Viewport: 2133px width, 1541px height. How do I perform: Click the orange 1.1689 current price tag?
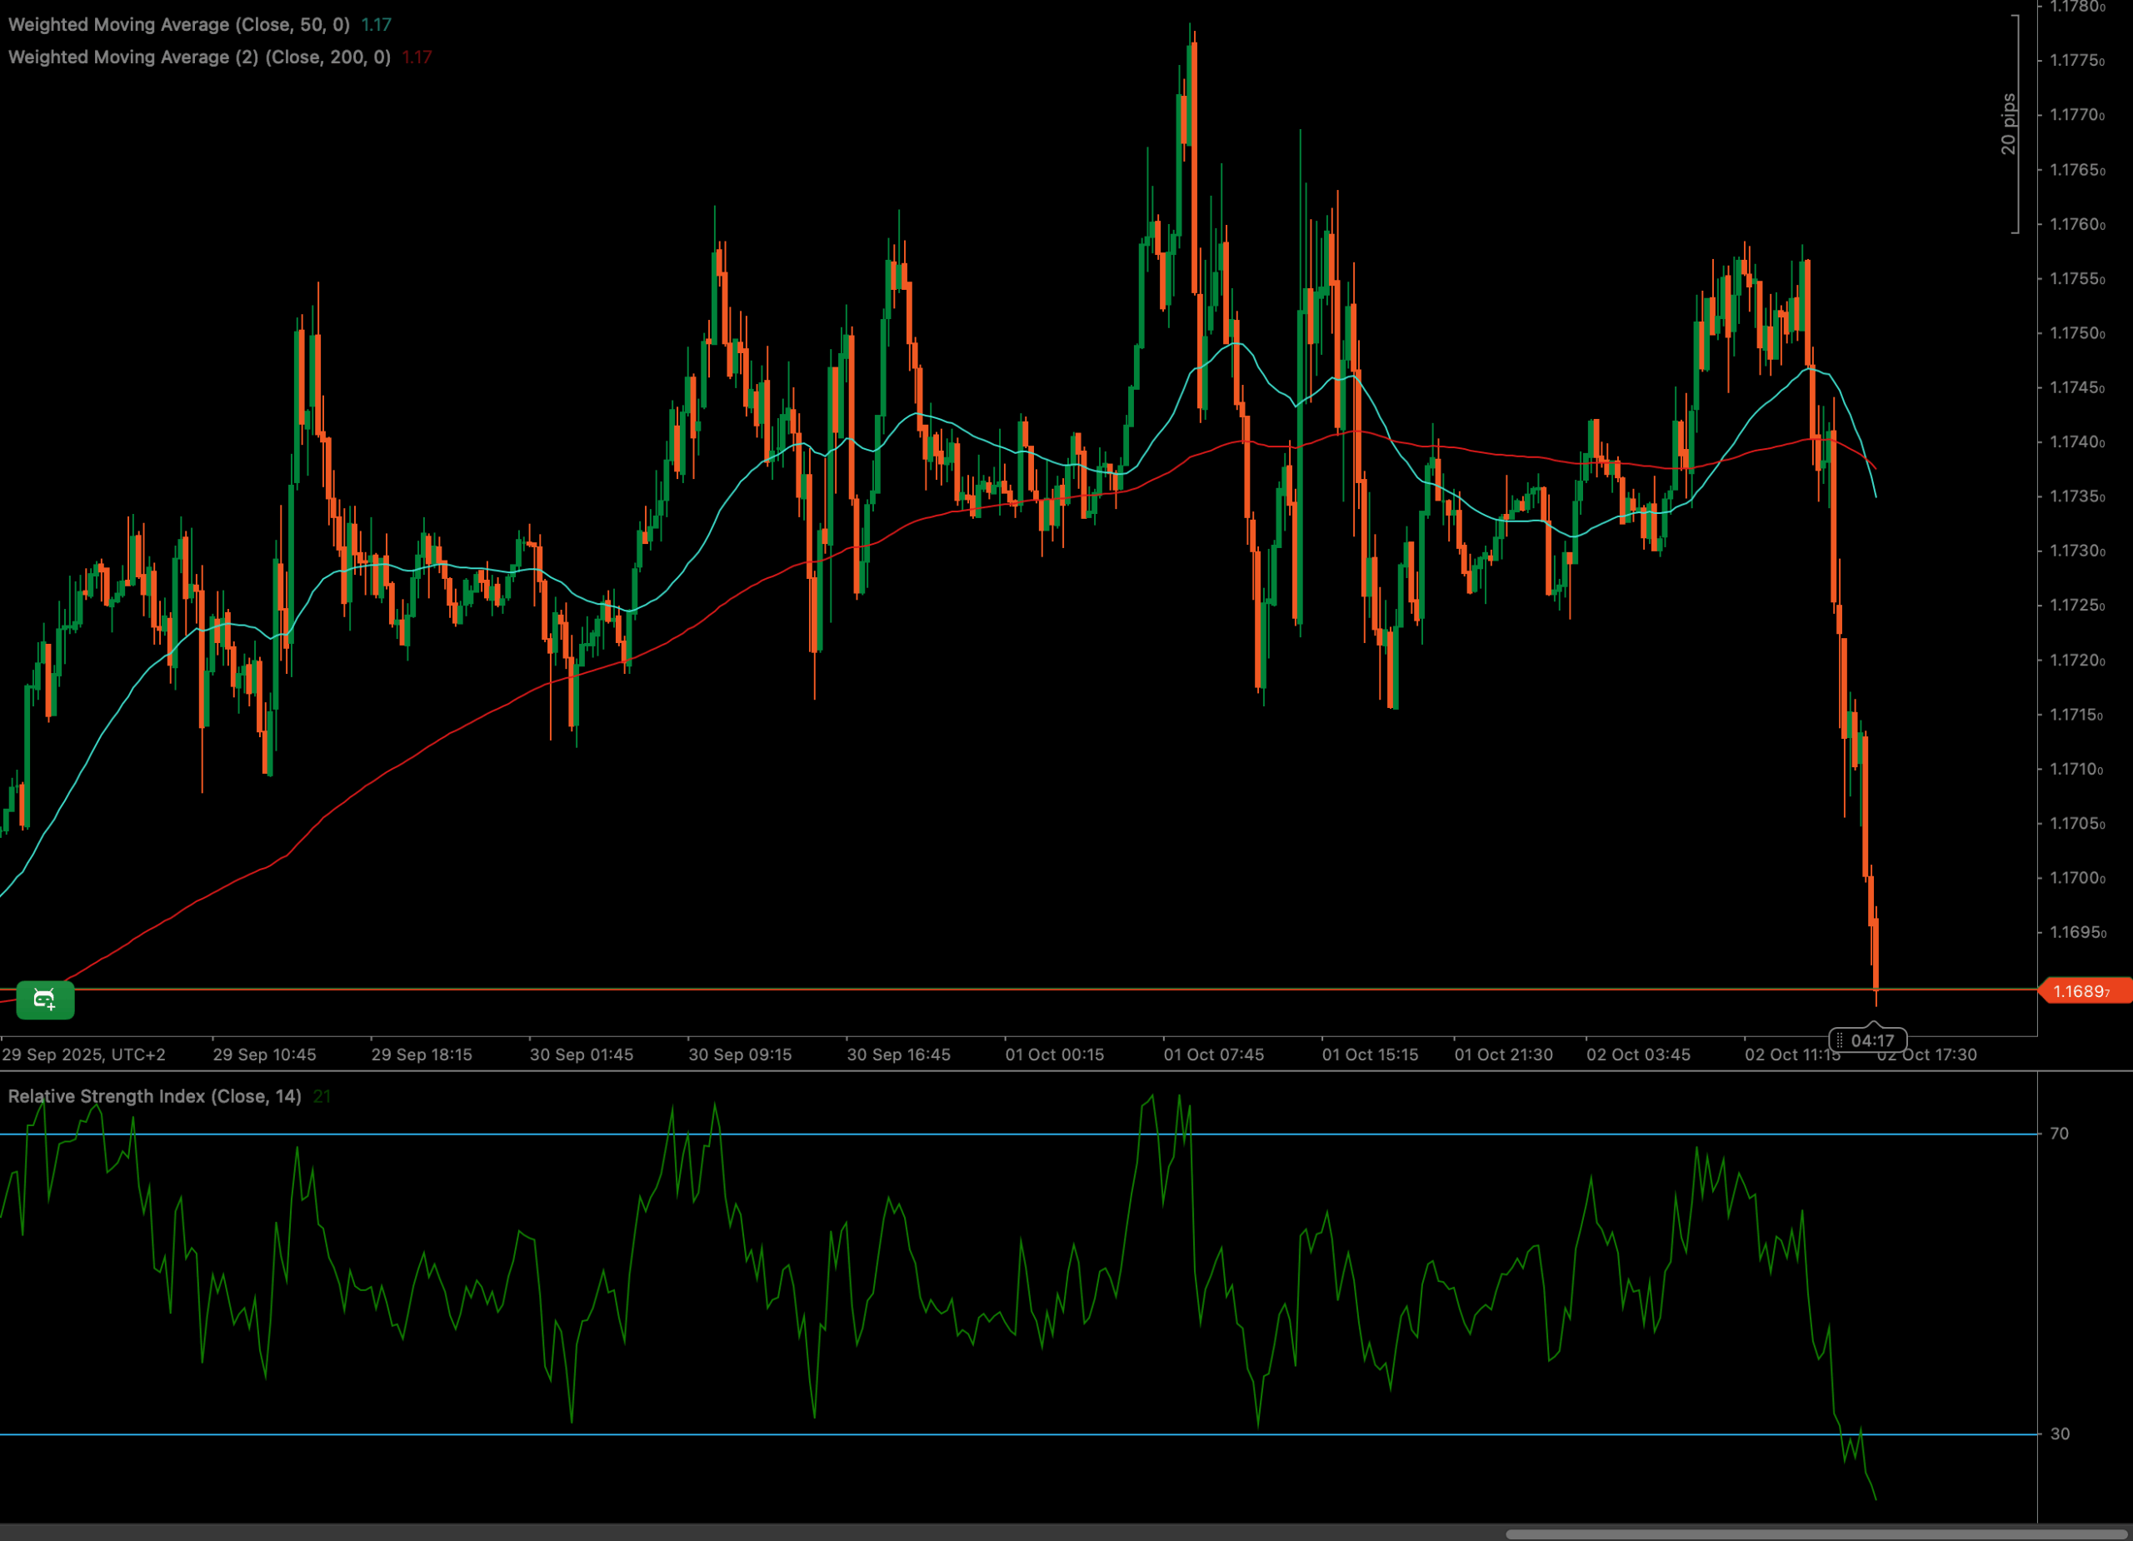pyautogui.click(x=2083, y=992)
